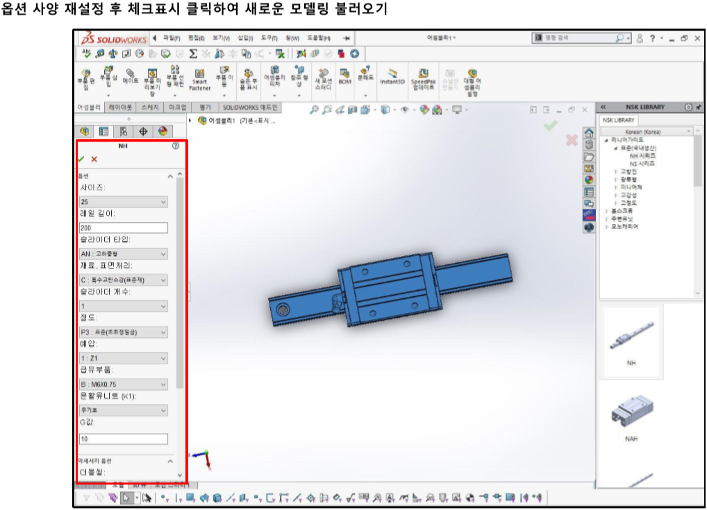707x510 pixels.
Task: Pin the NSK LIBRARY panel
Action: pyautogui.click(x=698, y=107)
